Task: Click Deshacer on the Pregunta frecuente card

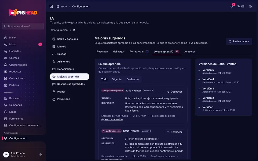Action: (x=175, y=132)
